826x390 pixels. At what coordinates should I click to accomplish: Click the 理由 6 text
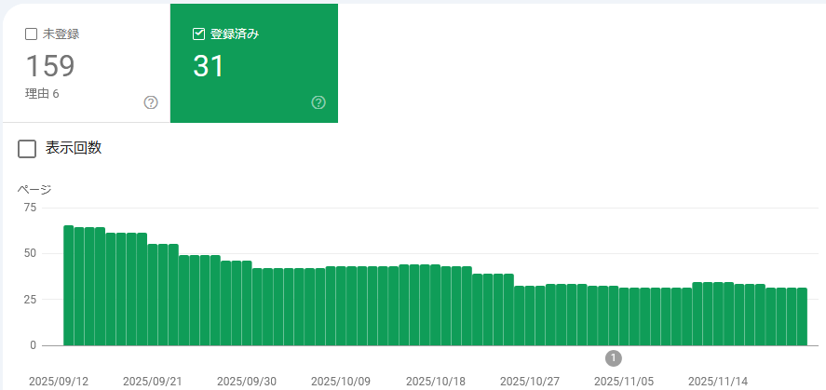pos(43,93)
